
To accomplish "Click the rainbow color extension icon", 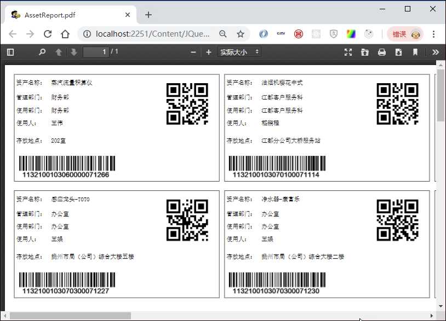I will tap(351, 34).
